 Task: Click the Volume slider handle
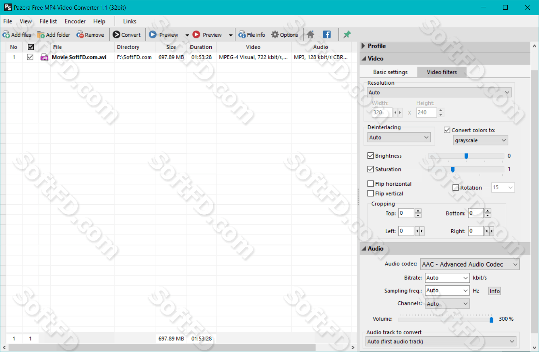[491, 320]
